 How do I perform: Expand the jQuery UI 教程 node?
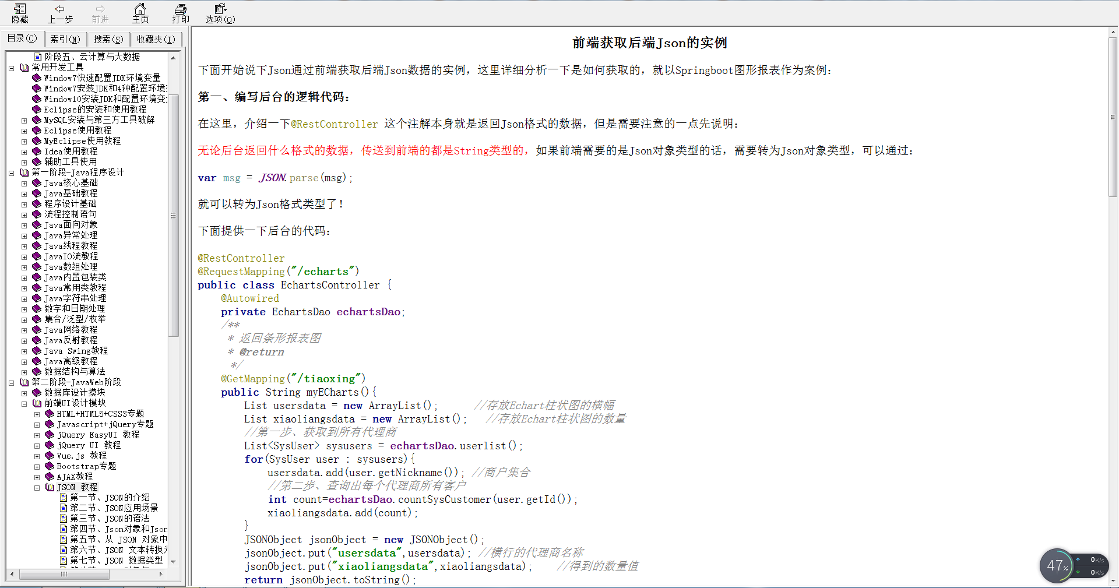pos(37,445)
